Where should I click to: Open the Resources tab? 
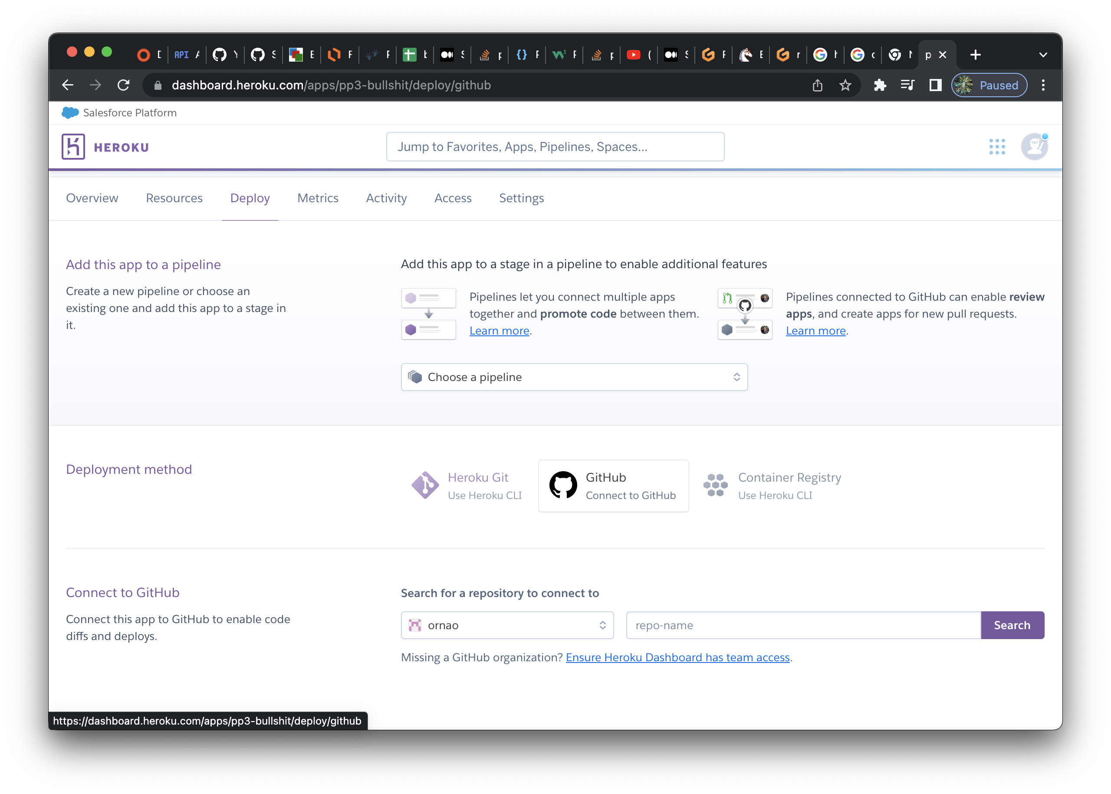[174, 198]
